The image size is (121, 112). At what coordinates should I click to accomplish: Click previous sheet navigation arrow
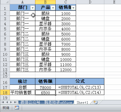(7, 102)
